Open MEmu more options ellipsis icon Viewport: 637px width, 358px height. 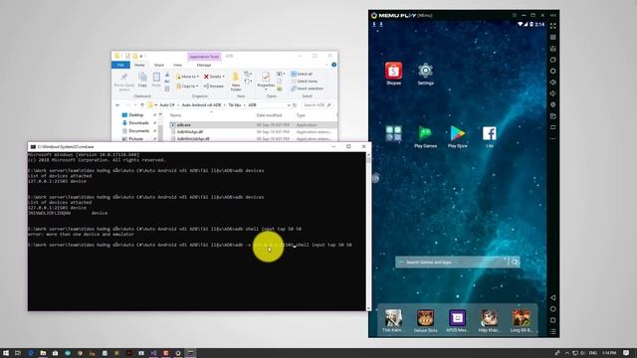[553, 139]
